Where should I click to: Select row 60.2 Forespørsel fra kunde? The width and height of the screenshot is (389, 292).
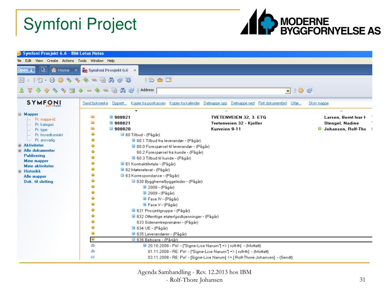[x=170, y=152]
